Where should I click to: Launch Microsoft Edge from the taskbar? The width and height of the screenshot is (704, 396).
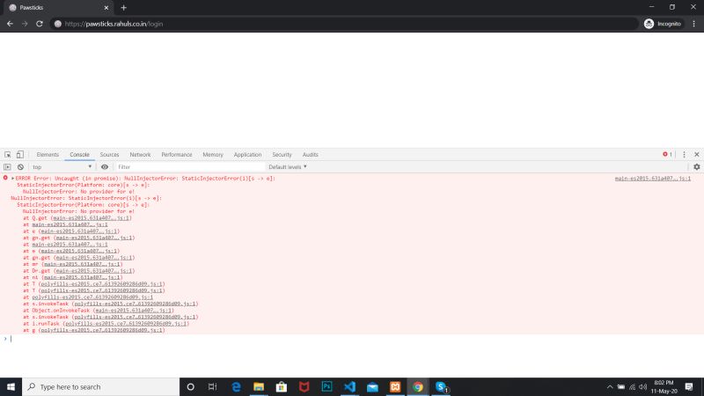click(236, 386)
